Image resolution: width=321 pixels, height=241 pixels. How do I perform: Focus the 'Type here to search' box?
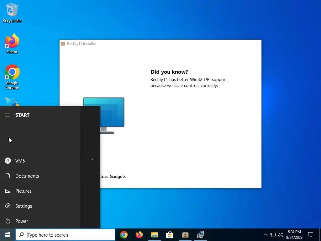[65, 235]
